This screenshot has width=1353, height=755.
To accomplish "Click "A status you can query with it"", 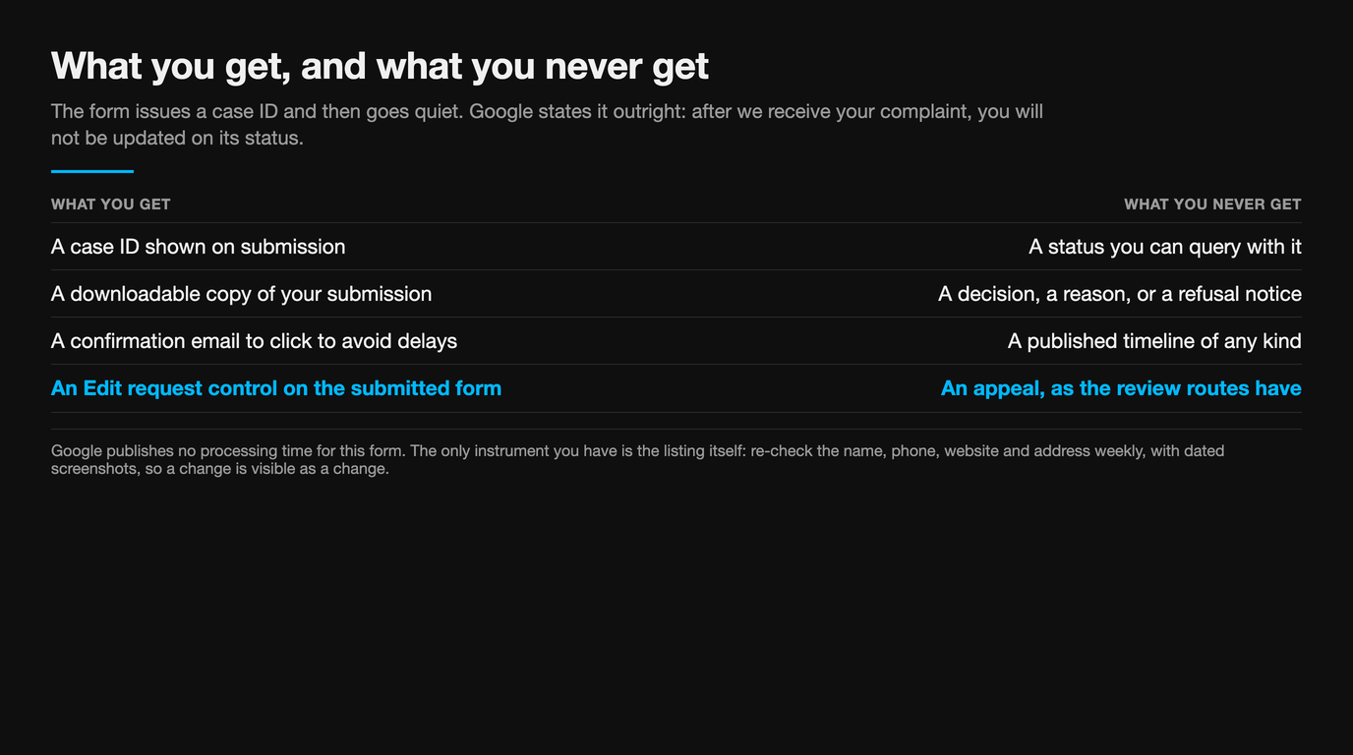I will tap(1165, 247).
